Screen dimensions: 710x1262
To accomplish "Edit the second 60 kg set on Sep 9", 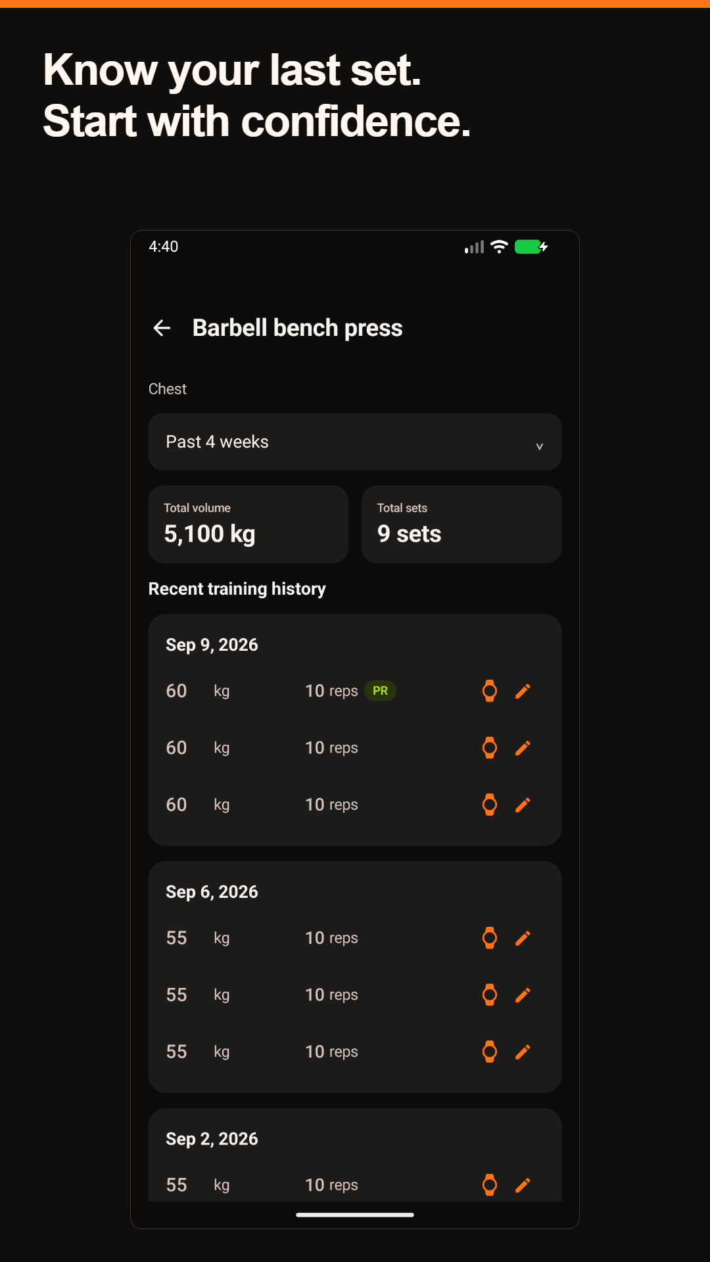I will click(x=523, y=748).
